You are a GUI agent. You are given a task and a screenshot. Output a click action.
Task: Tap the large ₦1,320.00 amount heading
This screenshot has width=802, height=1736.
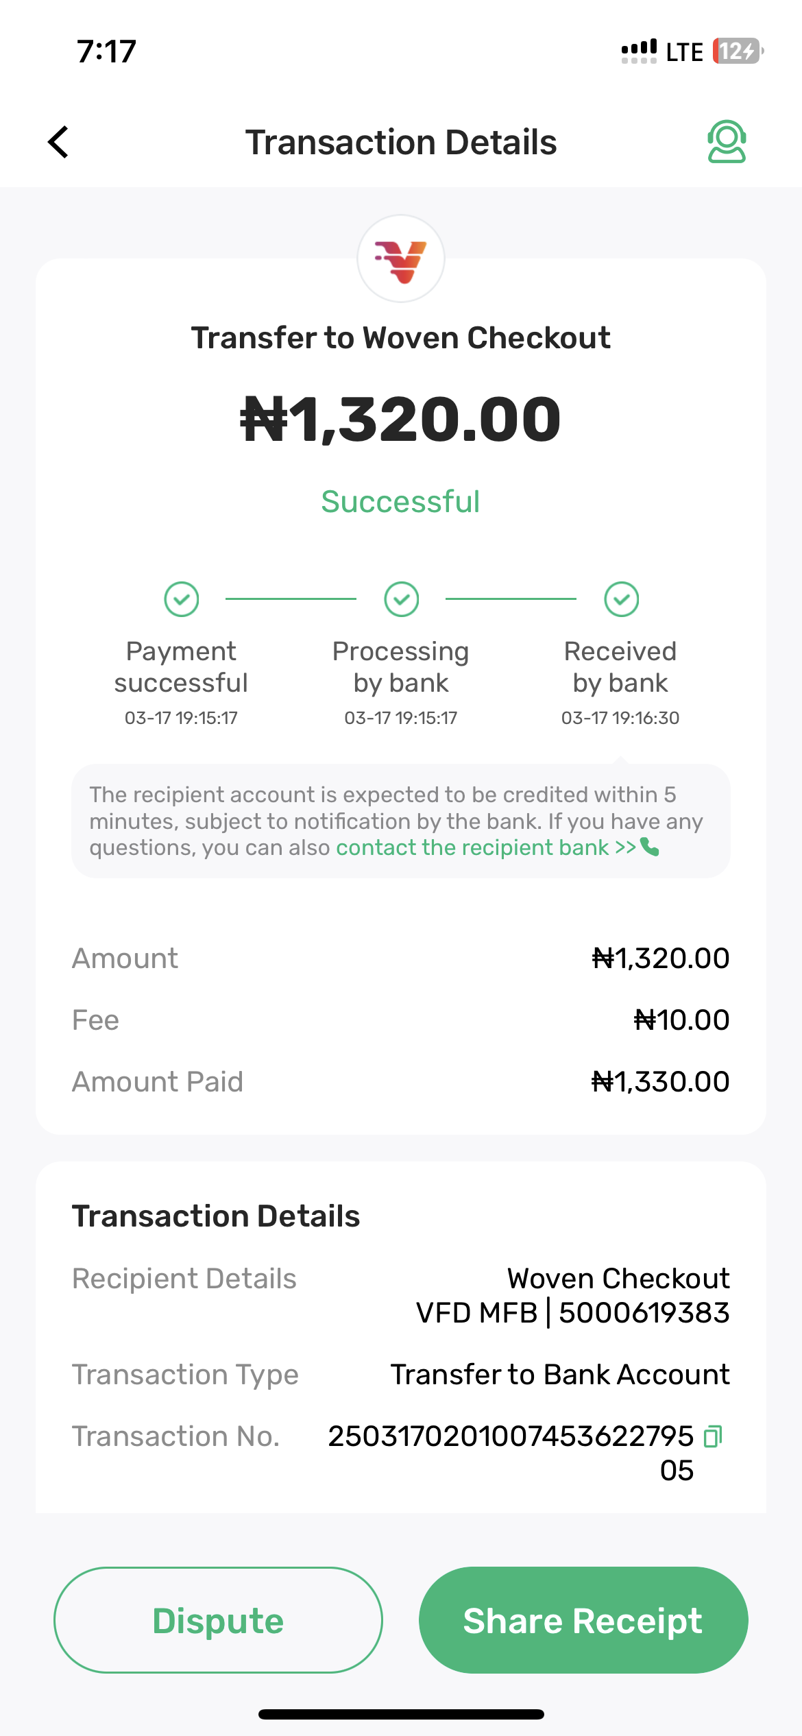[401, 420]
